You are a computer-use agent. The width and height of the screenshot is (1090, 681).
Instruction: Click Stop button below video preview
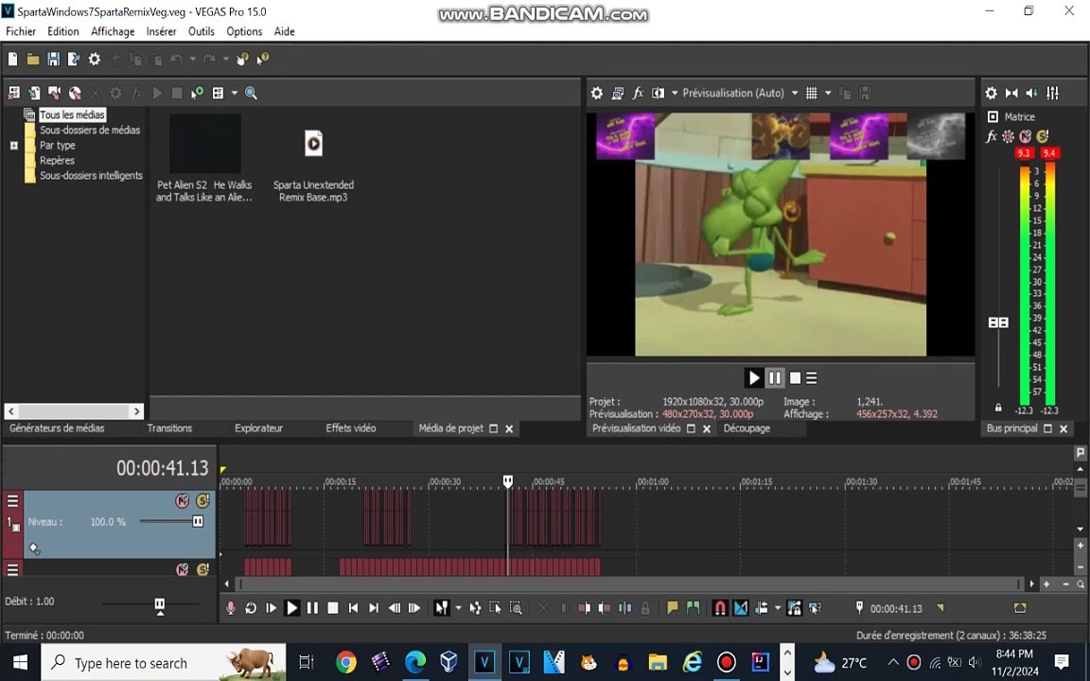point(795,378)
